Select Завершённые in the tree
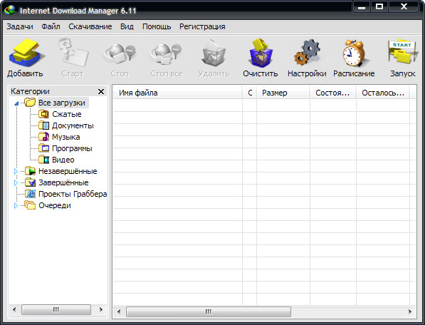Viewport: 425px width, 325px height. [x=63, y=182]
